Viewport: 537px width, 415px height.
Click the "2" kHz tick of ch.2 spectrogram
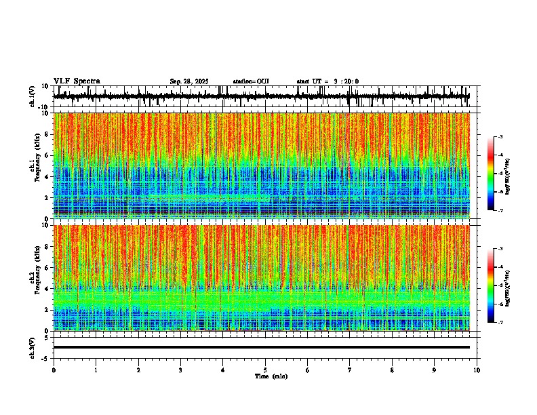point(47,310)
